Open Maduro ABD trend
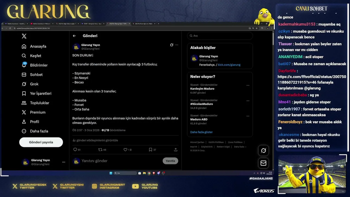 [x=199, y=119]
